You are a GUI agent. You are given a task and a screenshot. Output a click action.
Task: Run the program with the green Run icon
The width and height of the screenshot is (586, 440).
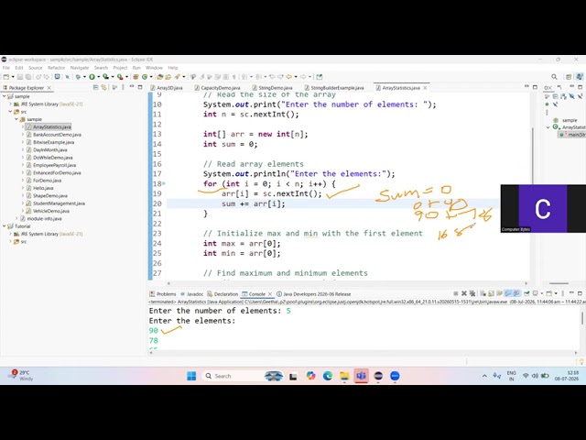coord(92,77)
